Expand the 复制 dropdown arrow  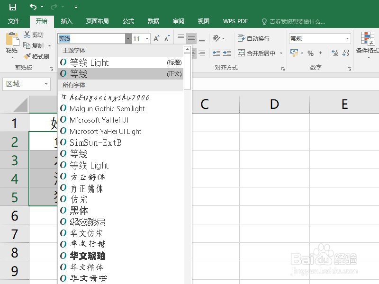pos(50,45)
